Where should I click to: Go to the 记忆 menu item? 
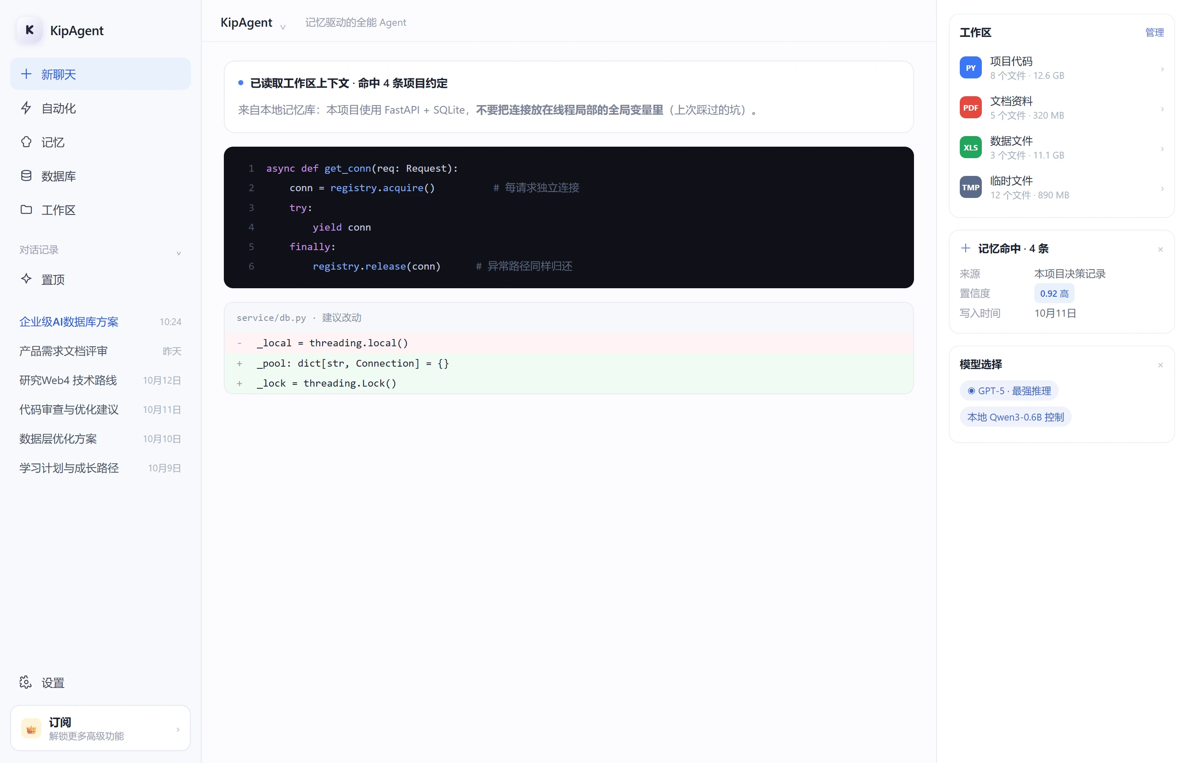(100, 142)
